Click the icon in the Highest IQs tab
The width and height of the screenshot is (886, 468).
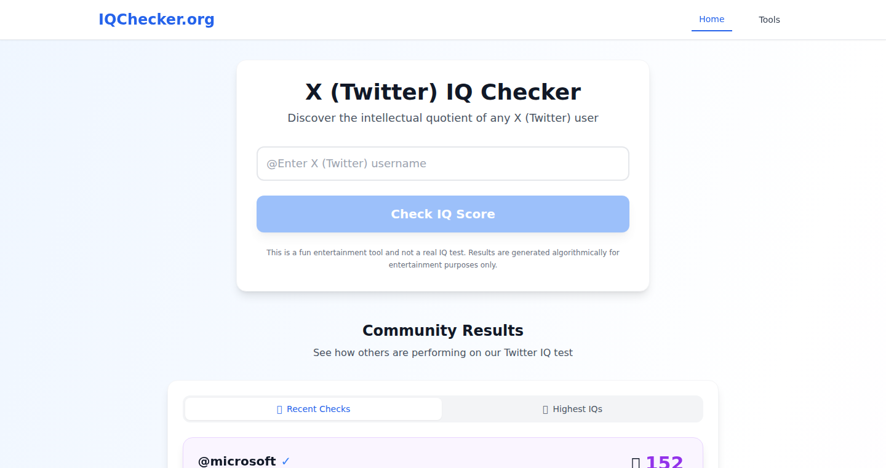pyautogui.click(x=546, y=410)
